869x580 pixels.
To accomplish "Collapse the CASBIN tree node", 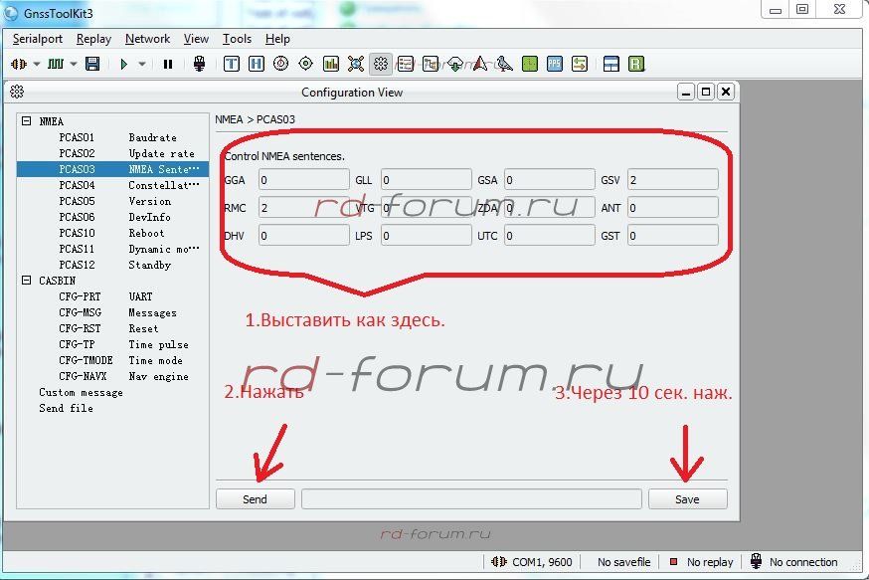I will (27, 281).
